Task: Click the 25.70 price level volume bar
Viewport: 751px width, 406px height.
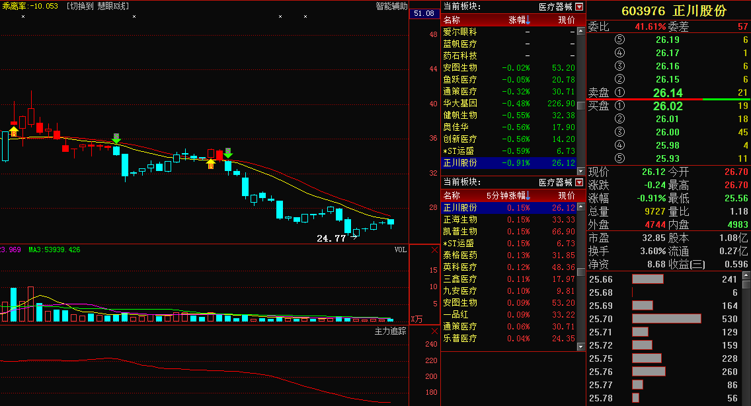Action: (666, 319)
